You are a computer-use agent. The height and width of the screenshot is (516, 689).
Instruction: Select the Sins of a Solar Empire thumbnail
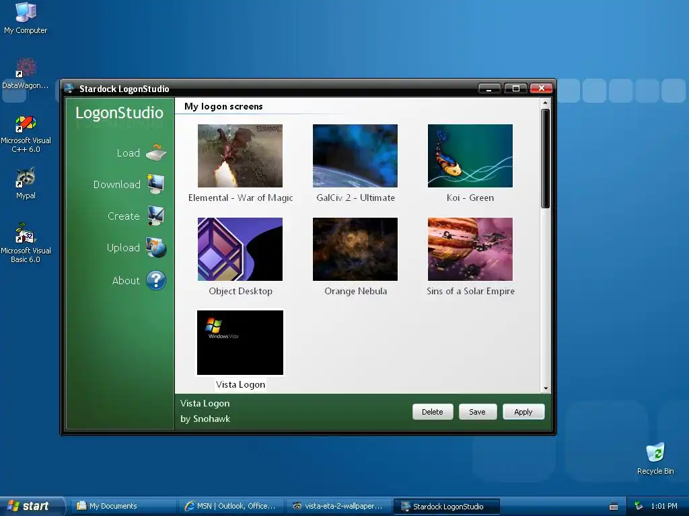pyautogui.click(x=470, y=249)
